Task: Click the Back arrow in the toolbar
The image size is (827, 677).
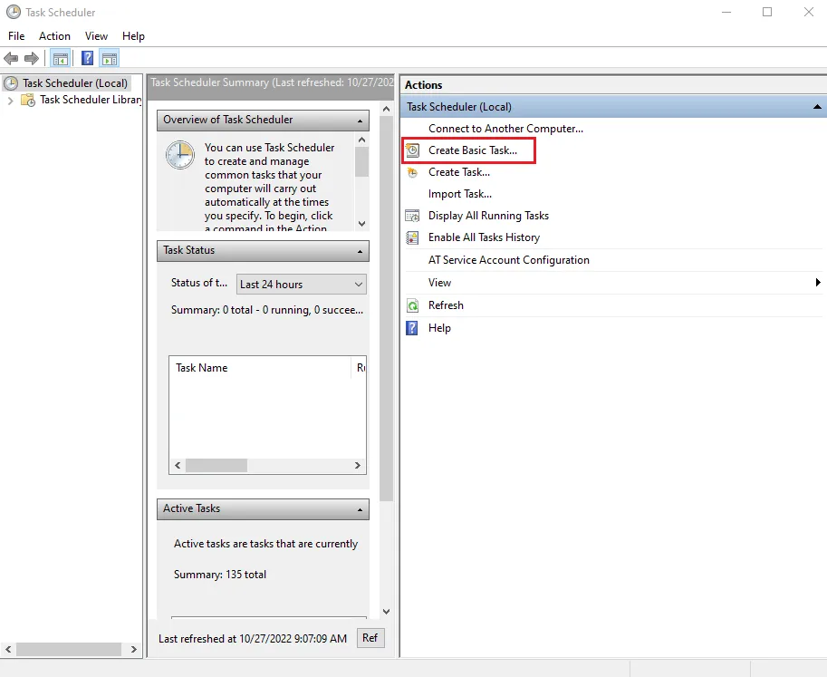Action: pyautogui.click(x=11, y=59)
